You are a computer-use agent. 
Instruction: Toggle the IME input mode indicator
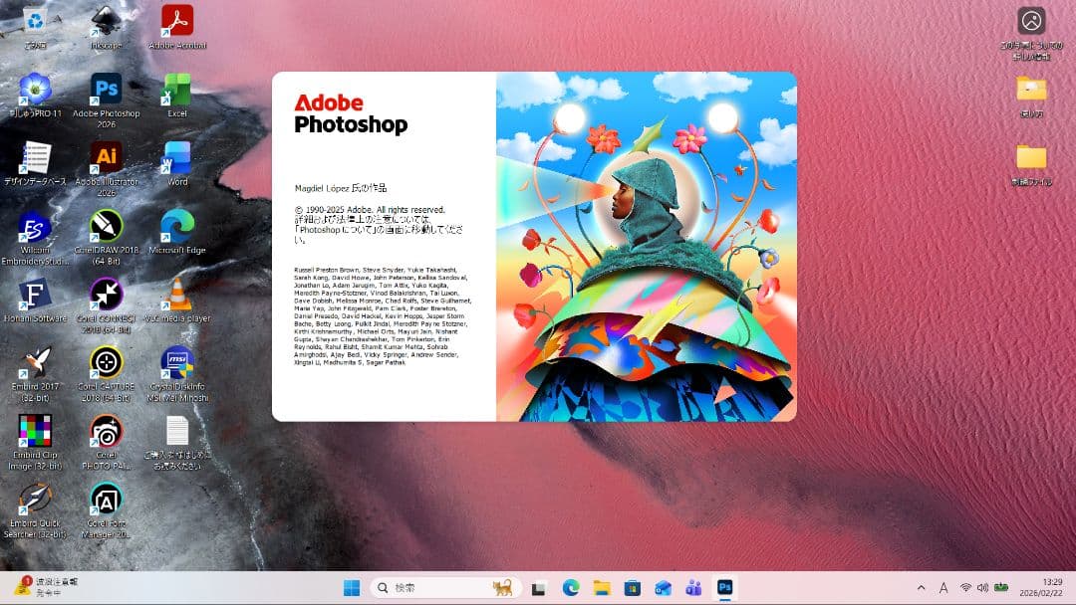pyautogui.click(x=942, y=588)
